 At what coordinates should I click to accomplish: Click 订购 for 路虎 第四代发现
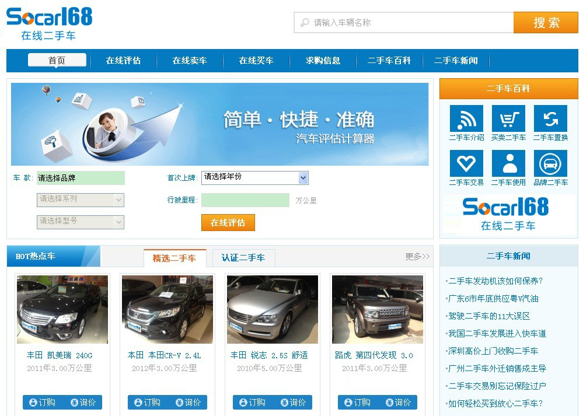(357, 402)
